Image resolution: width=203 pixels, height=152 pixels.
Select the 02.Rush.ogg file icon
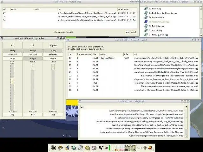[146, 9]
